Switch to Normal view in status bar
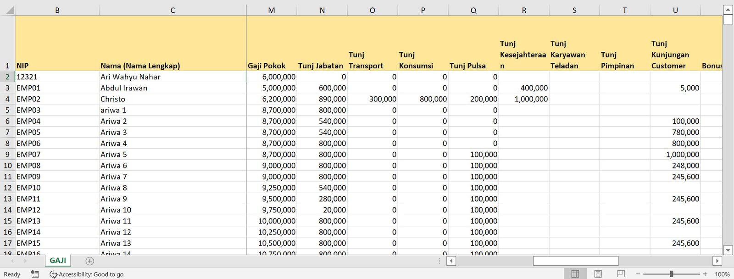 [x=575, y=274]
